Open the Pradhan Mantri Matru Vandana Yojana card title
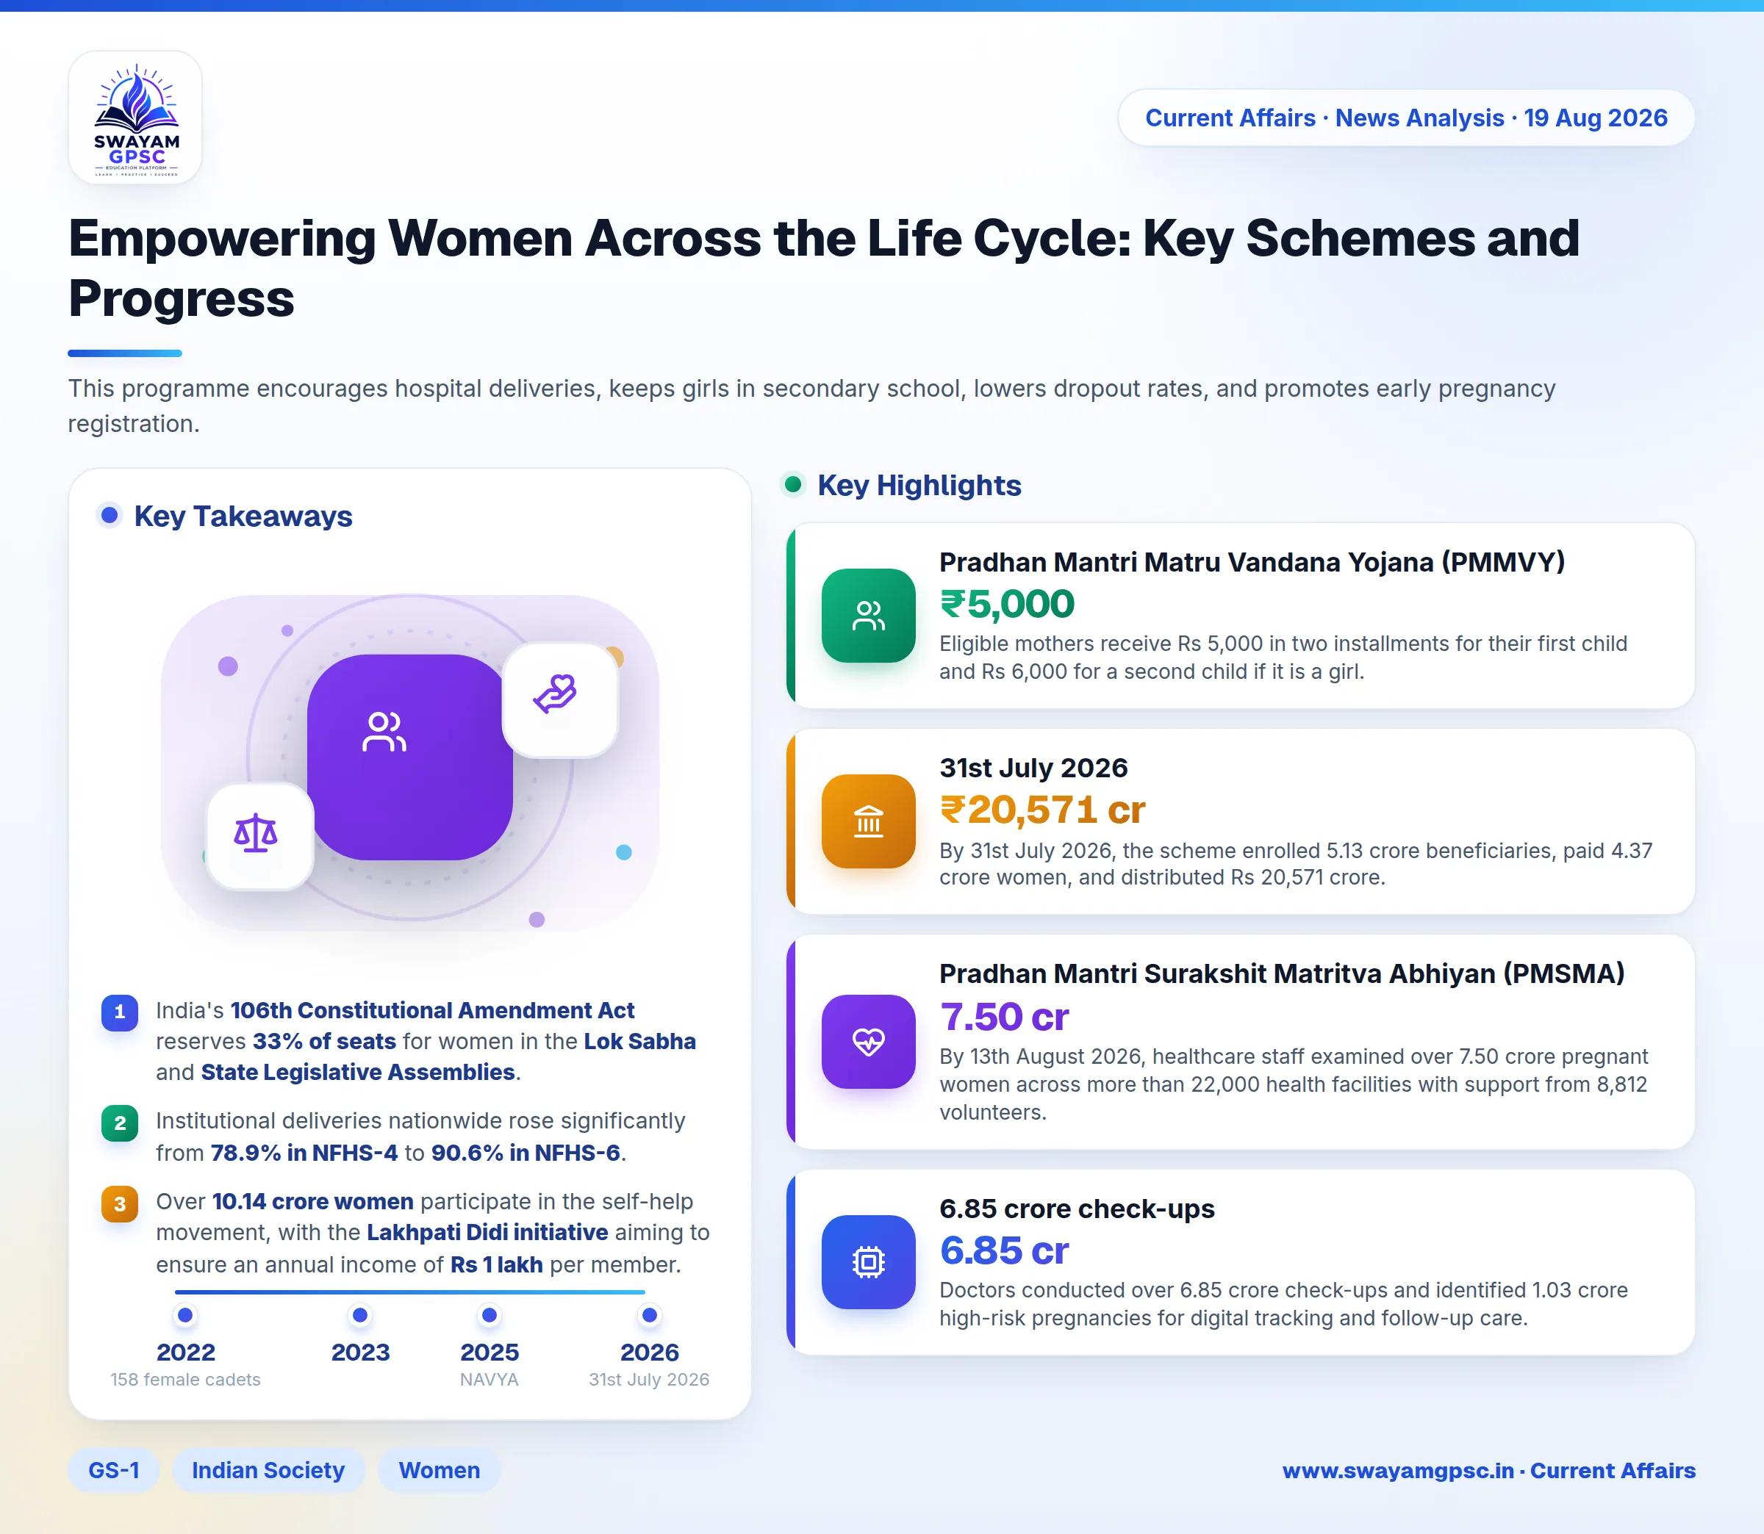The image size is (1764, 1534). pyautogui.click(x=1252, y=563)
